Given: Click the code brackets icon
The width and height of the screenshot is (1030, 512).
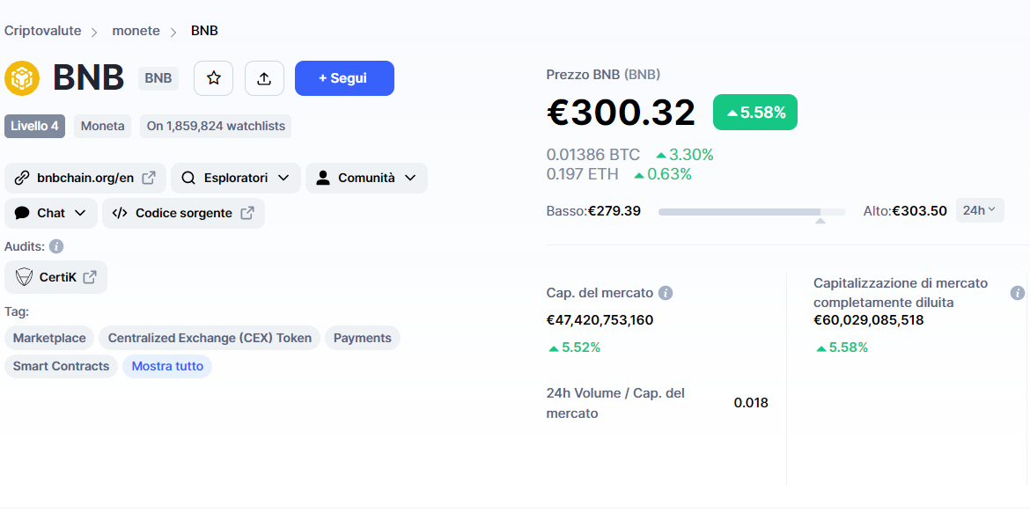Looking at the screenshot, I should coord(120,213).
